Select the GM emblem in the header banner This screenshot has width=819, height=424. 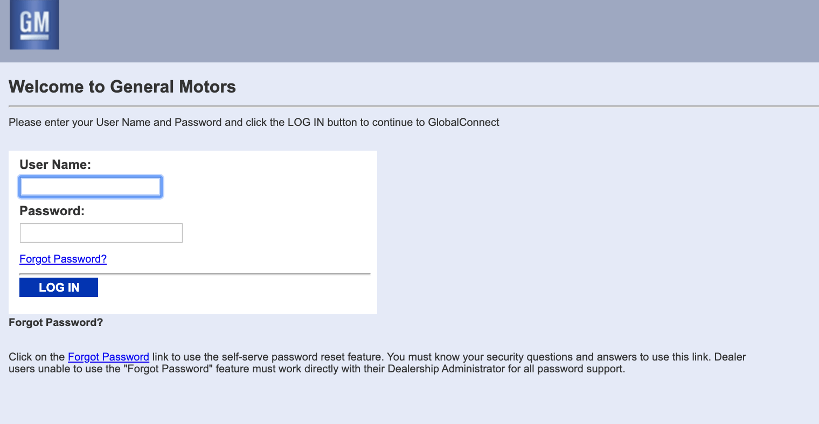coord(33,25)
